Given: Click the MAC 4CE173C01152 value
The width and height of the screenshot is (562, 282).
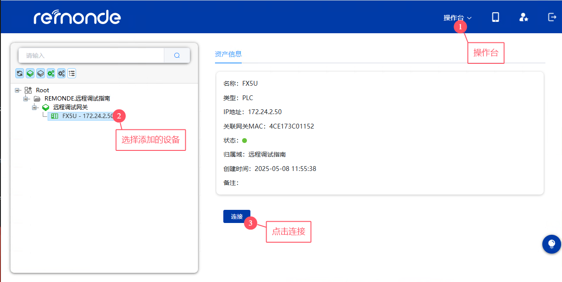Looking at the screenshot, I should [291, 126].
